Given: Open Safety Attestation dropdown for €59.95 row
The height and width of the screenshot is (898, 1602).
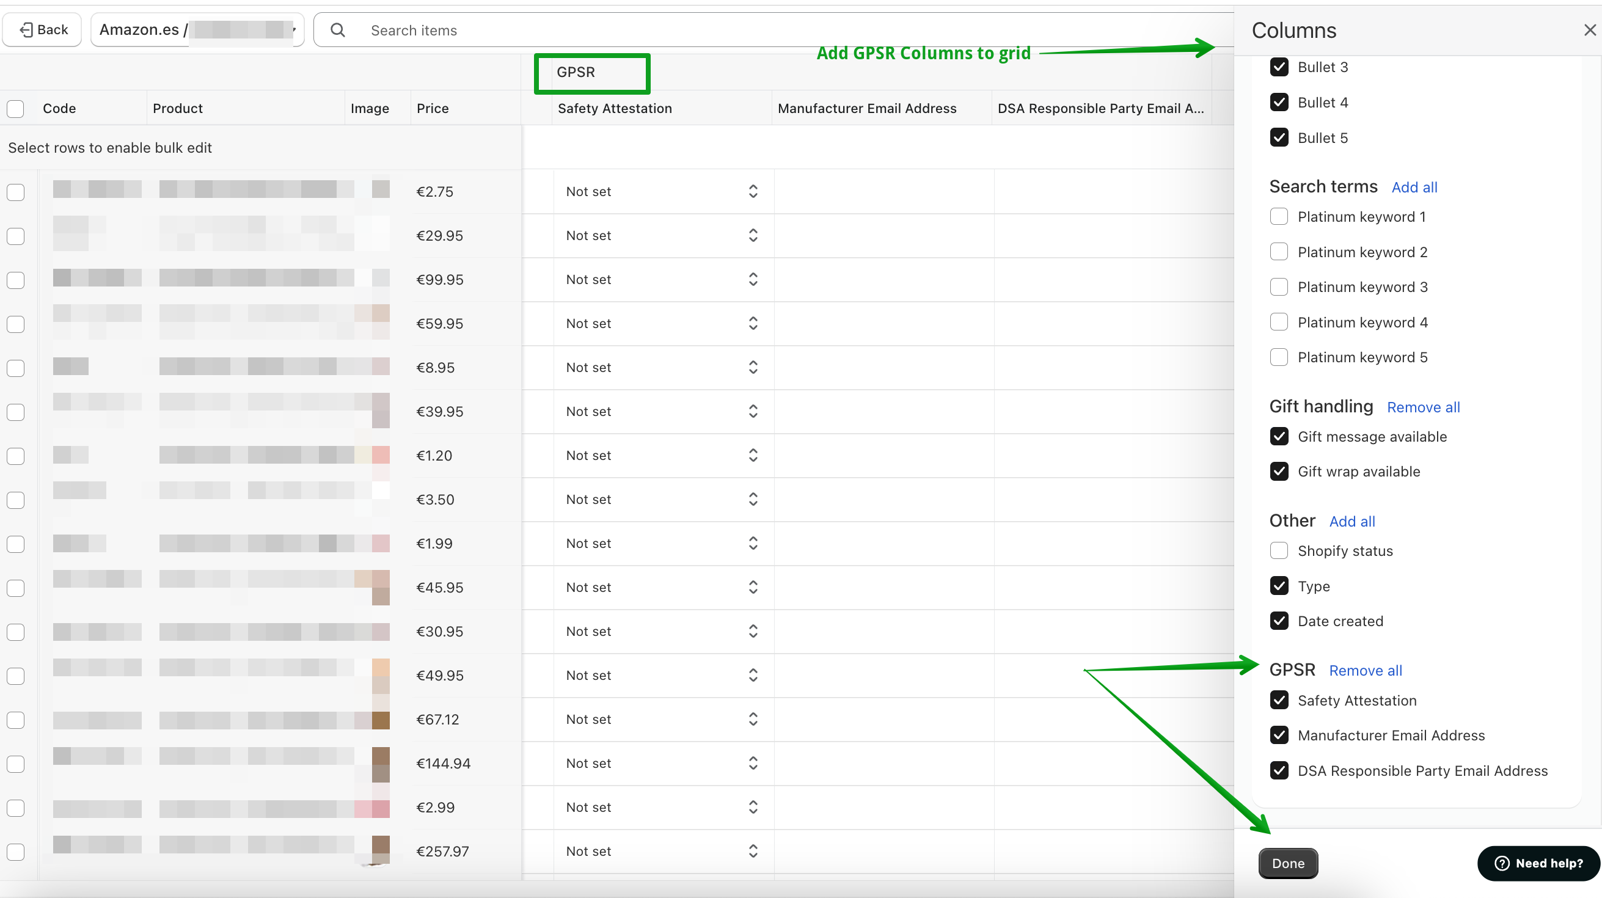Looking at the screenshot, I should pos(663,323).
